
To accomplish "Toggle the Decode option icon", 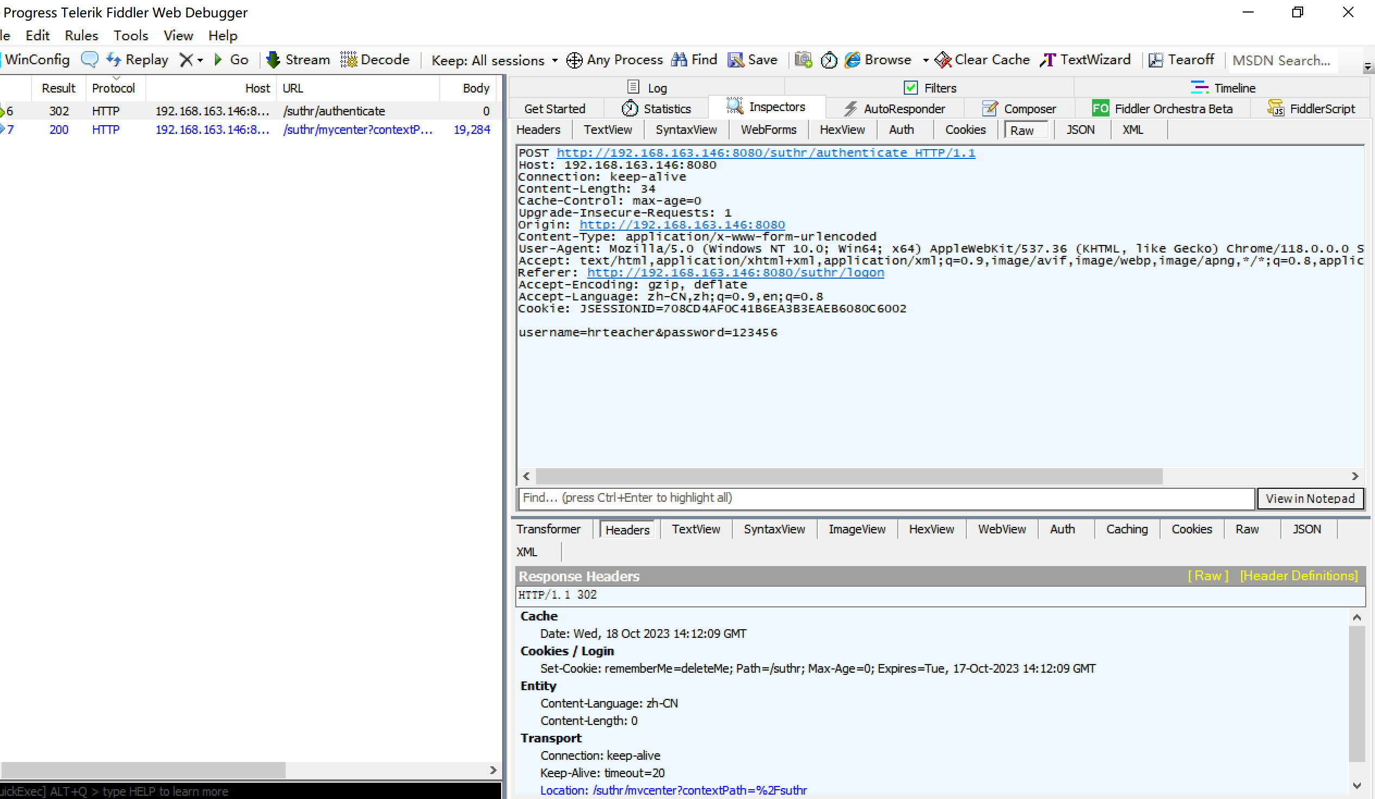I will (349, 59).
